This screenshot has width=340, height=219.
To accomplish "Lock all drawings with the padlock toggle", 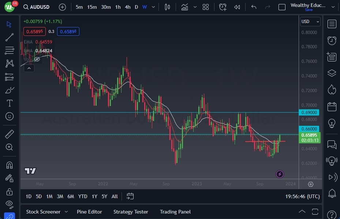I will click(9, 192).
